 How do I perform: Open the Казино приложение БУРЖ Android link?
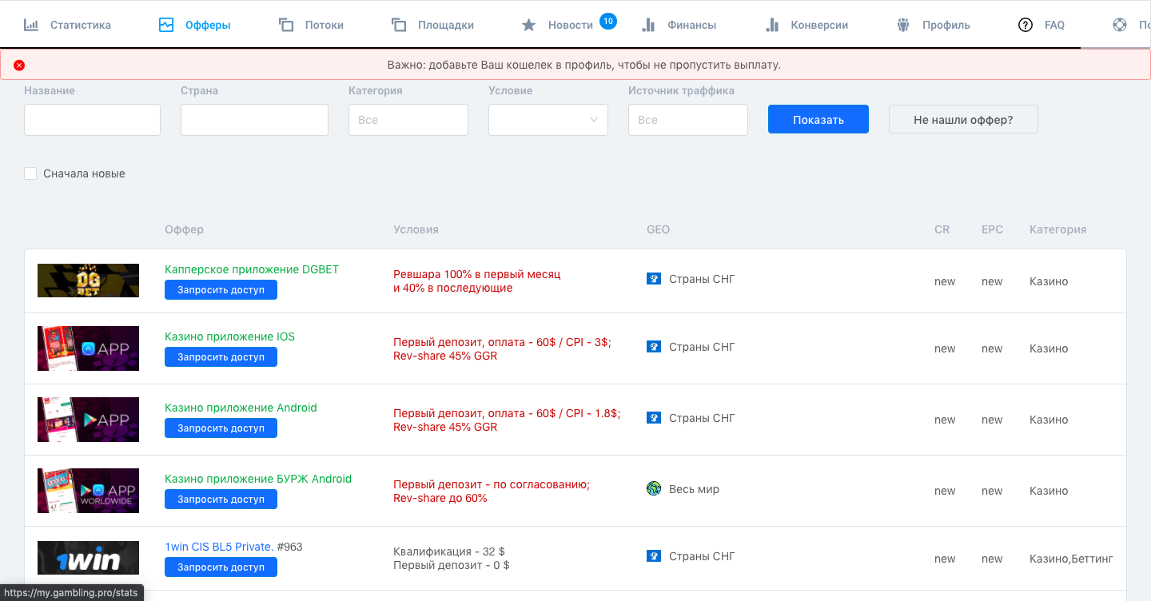click(258, 479)
